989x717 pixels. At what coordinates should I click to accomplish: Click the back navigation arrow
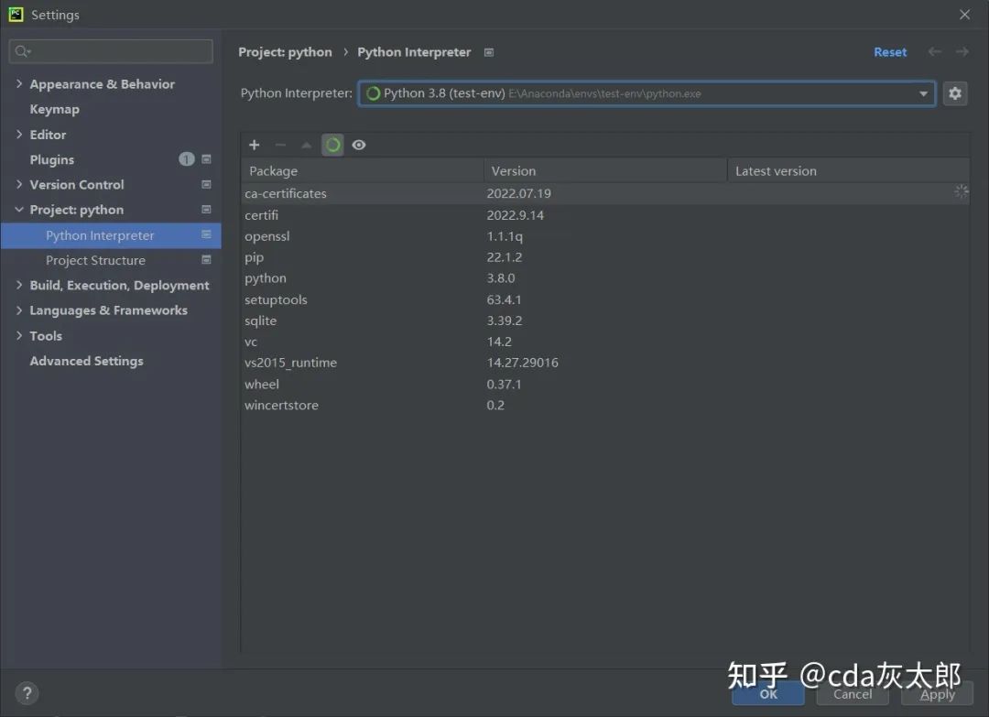(x=935, y=51)
